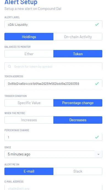Choose E-mail as alert channel

coord(29,171)
